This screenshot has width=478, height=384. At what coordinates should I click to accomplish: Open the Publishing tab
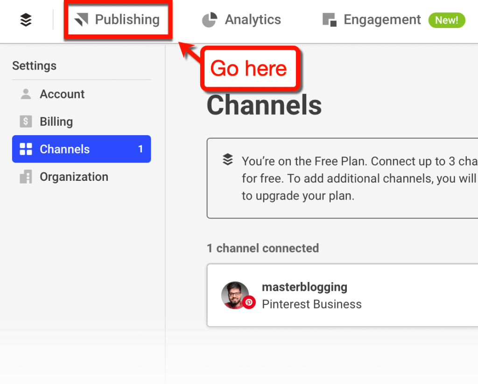point(127,20)
